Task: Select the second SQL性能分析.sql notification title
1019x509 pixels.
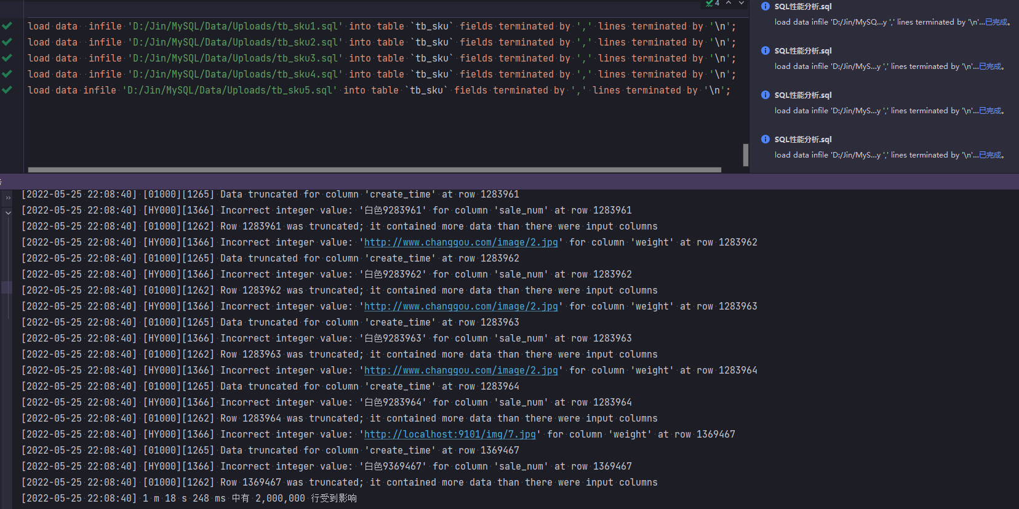Action: click(803, 50)
